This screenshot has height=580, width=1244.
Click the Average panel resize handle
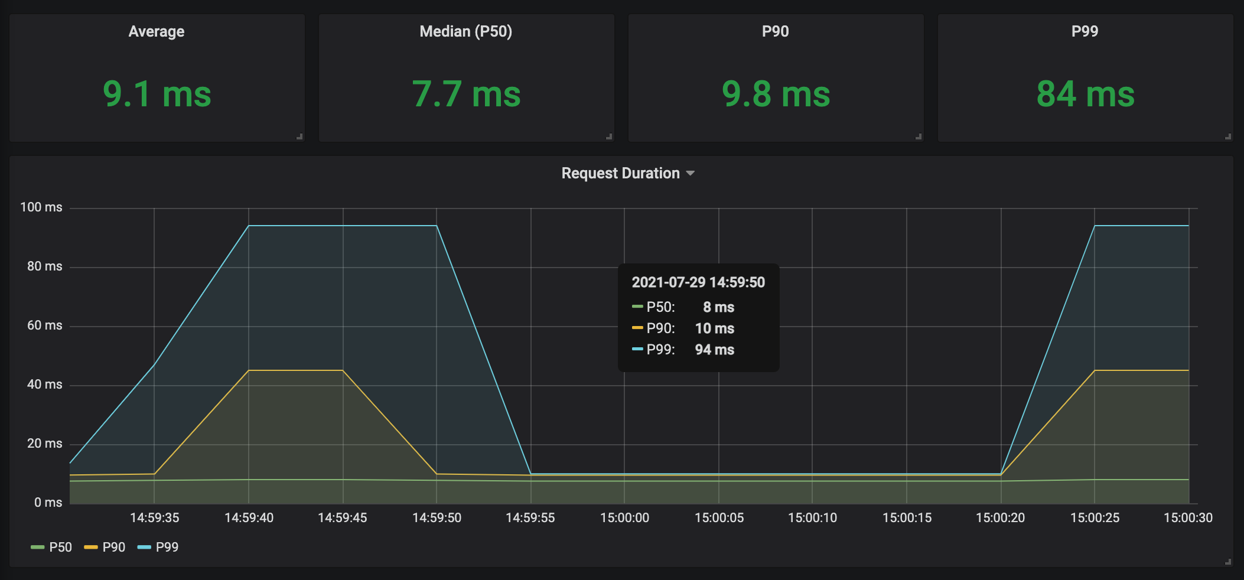point(299,136)
